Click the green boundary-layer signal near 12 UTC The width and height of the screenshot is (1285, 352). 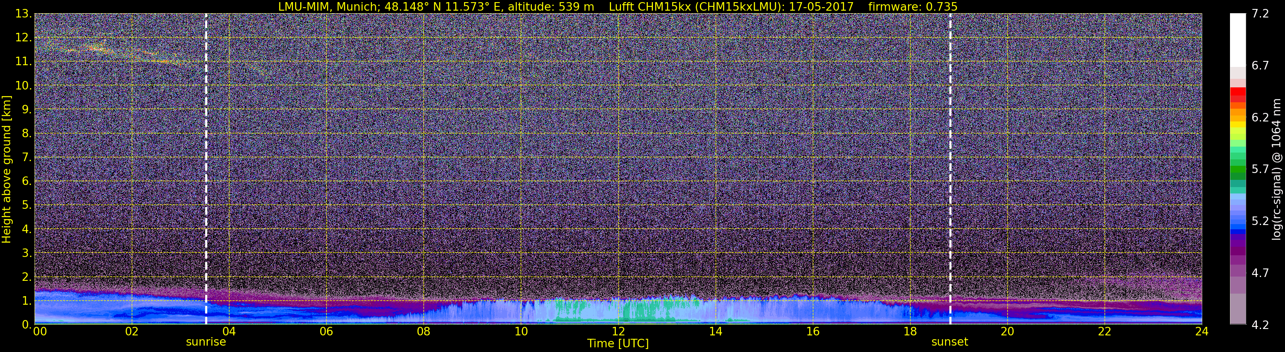coord(641,310)
